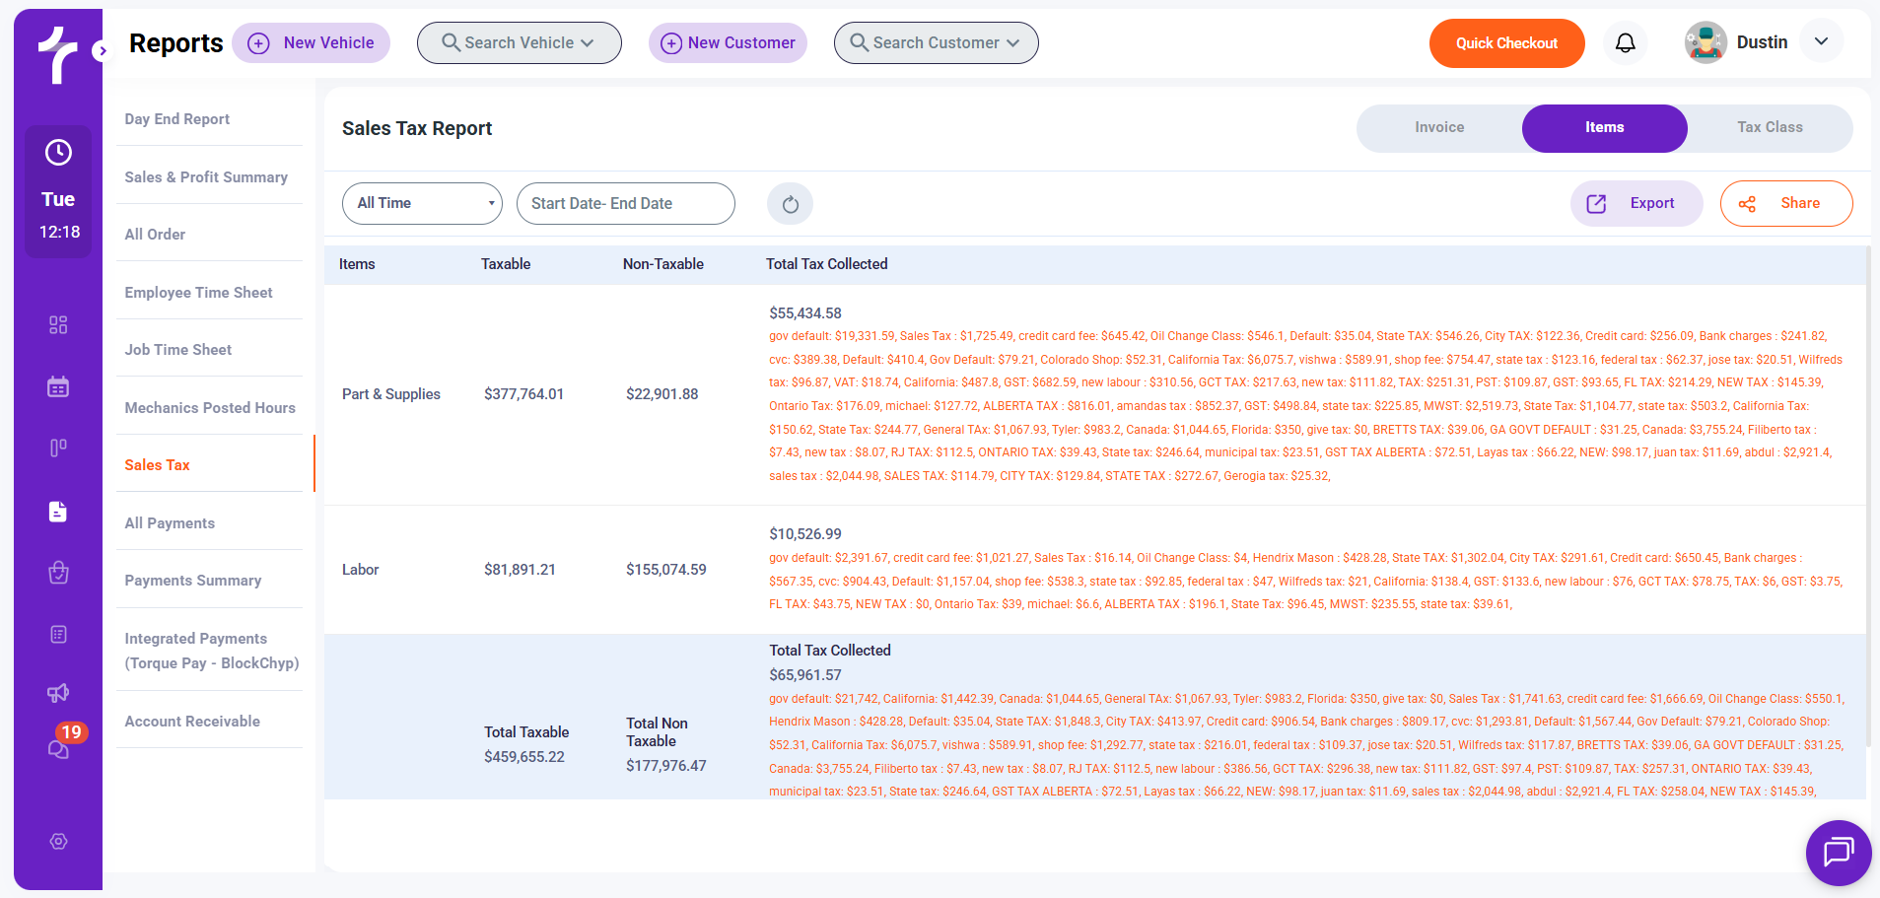Expand the Search Customer dropdown
The height and width of the screenshot is (898, 1880).
click(x=936, y=43)
